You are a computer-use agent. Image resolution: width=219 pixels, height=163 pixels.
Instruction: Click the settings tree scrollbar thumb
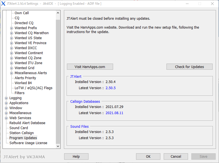(58, 82)
